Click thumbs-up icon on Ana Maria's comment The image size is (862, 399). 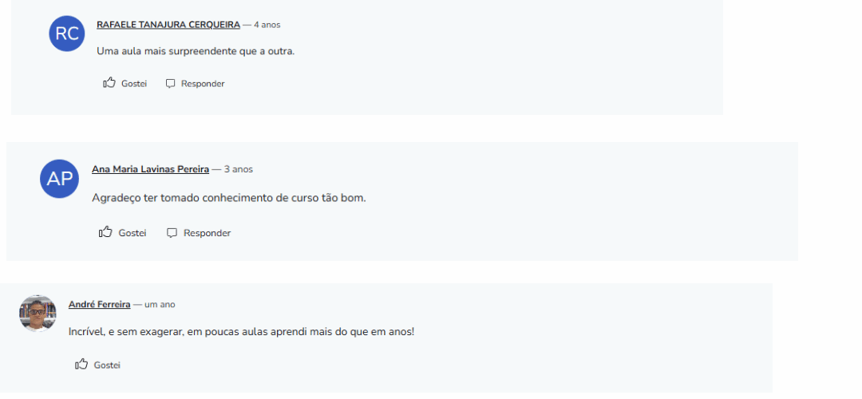click(x=105, y=232)
